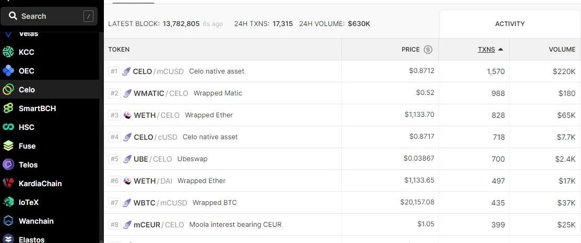Sort table by PRICE header

pos(410,50)
